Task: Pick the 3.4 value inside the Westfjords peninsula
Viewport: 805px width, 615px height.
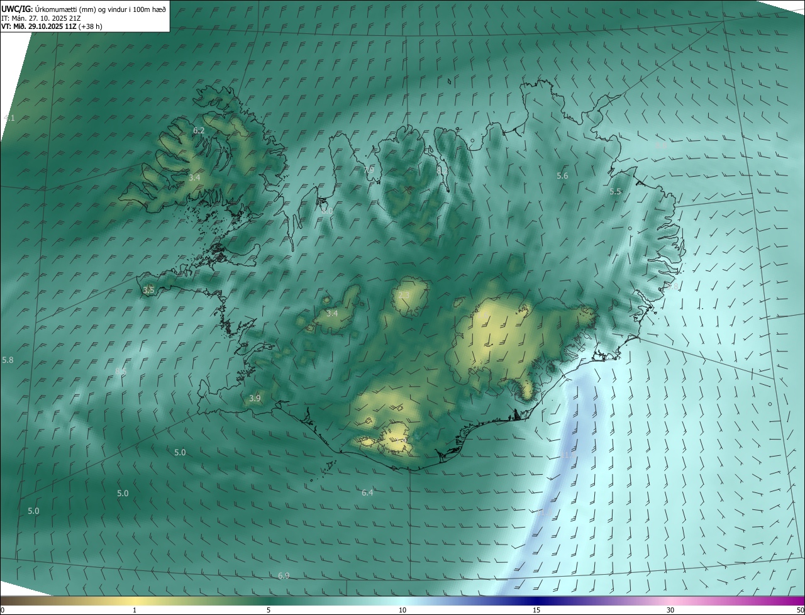Action: tap(194, 178)
